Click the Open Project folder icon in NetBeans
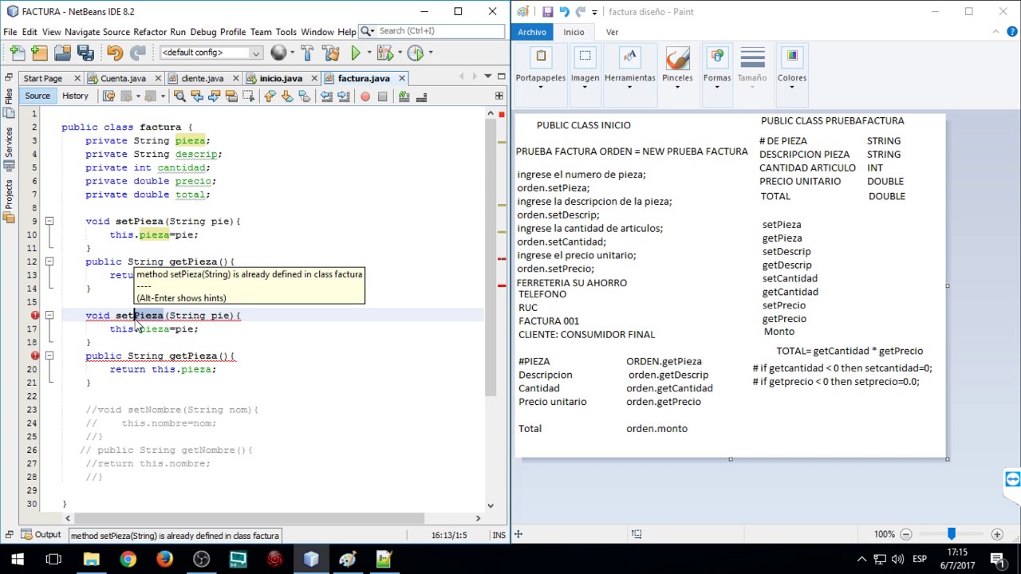Viewport: 1021px width, 574px height. (x=63, y=53)
